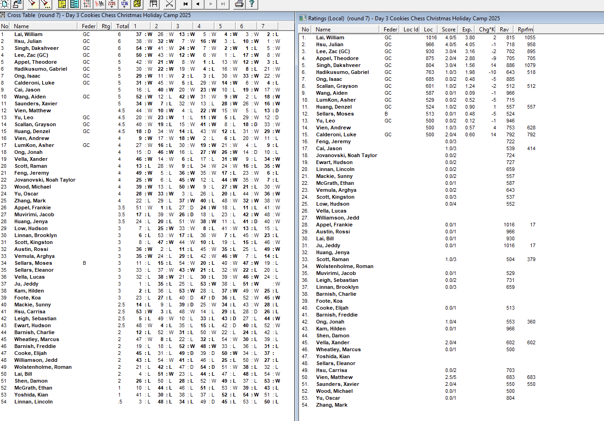Click Ong, Jonah in Ratings list

coord(330,322)
